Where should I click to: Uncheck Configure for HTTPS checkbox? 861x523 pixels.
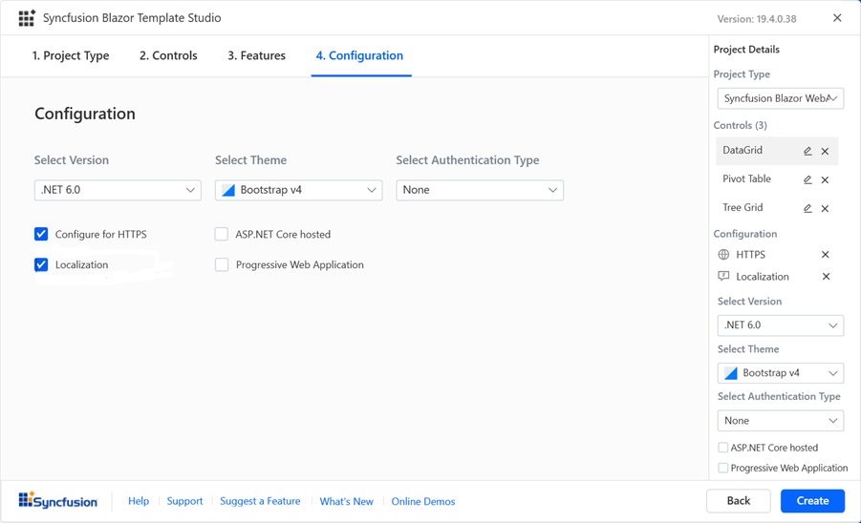(41, 234)
